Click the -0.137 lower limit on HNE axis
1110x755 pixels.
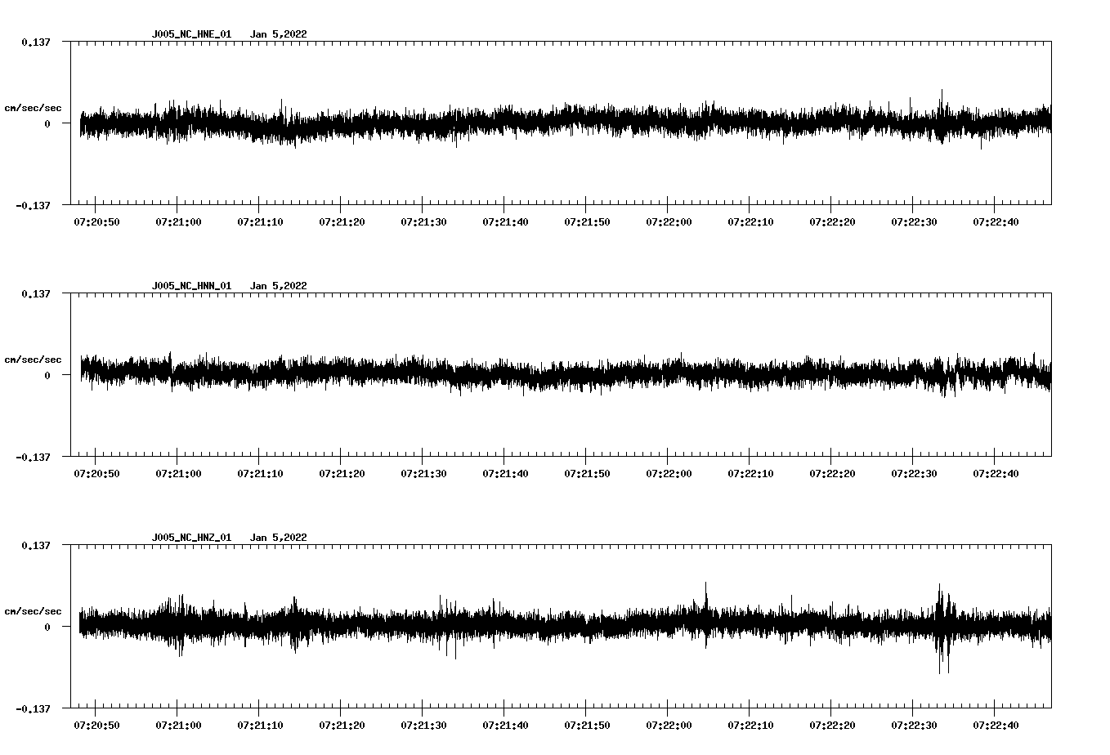33,206
